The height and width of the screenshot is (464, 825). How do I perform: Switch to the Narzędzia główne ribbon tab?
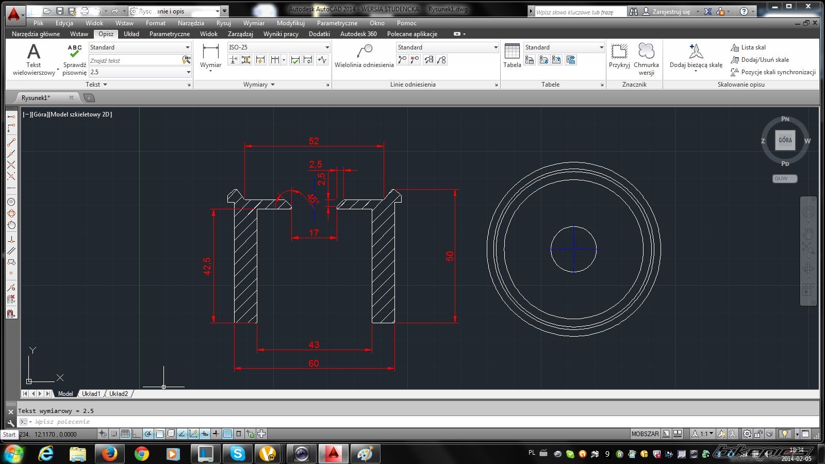(36, 34)
